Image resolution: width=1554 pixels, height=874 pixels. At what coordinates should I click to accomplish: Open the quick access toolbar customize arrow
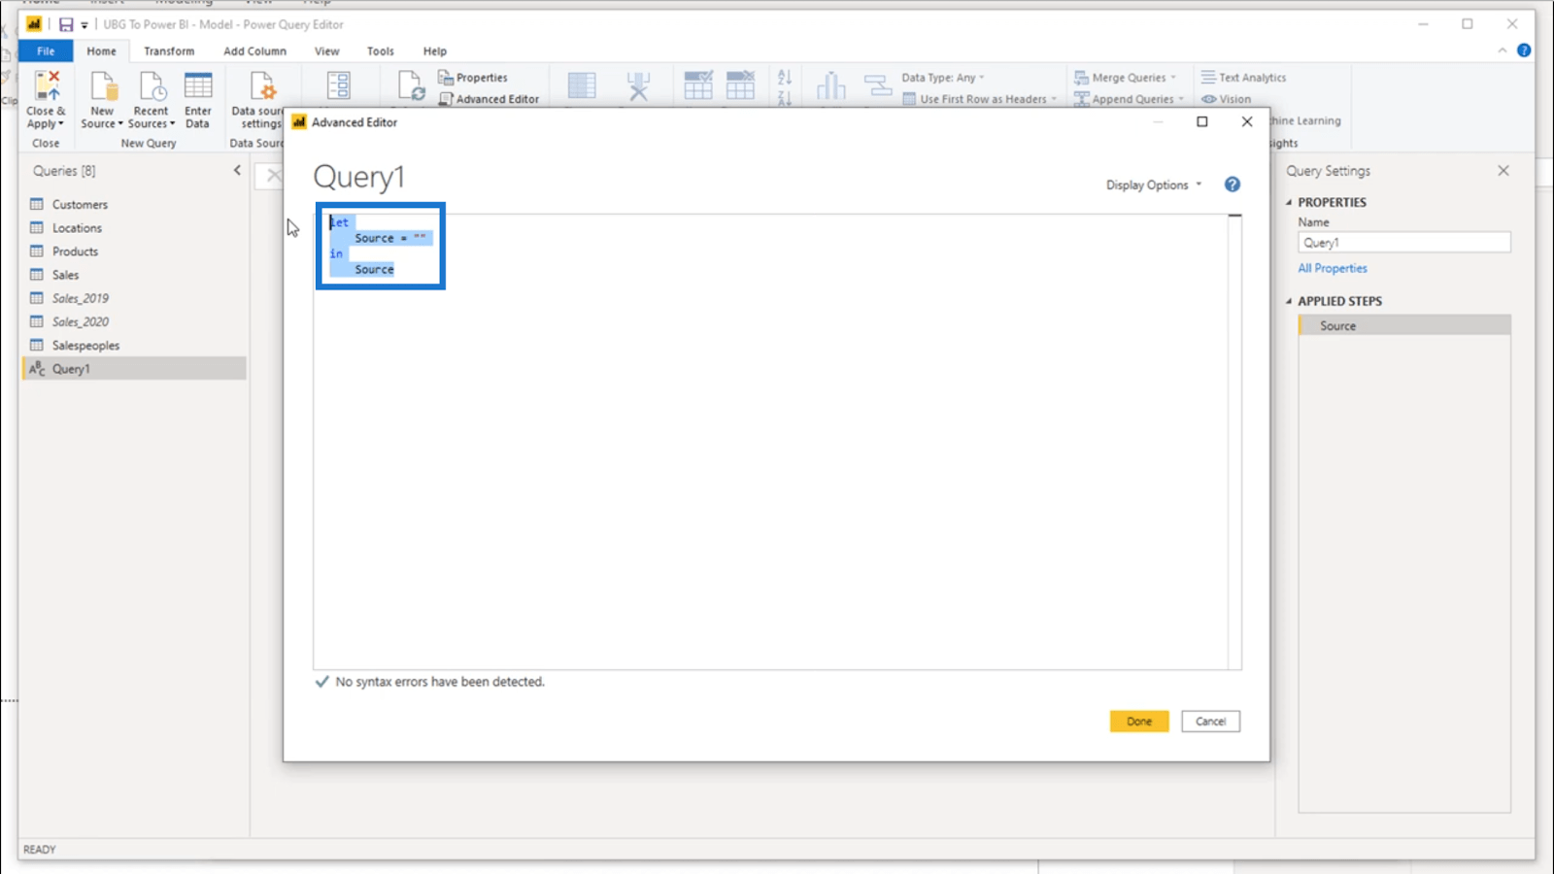[84, 25]
